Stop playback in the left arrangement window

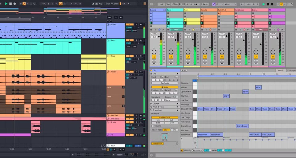click(10, 4)
